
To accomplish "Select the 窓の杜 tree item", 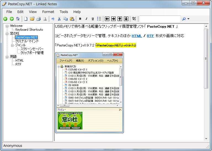I will 15,33.
